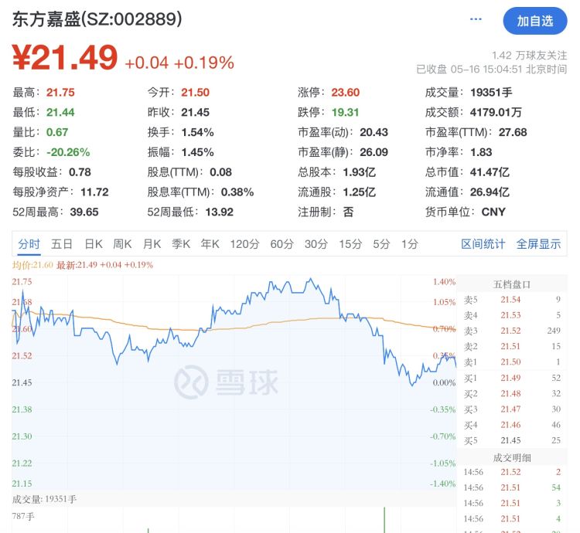Click the 量比 value 0.67
Image resolution: width=580 pixels, height=533 pixels.
[x=57, y=132]
